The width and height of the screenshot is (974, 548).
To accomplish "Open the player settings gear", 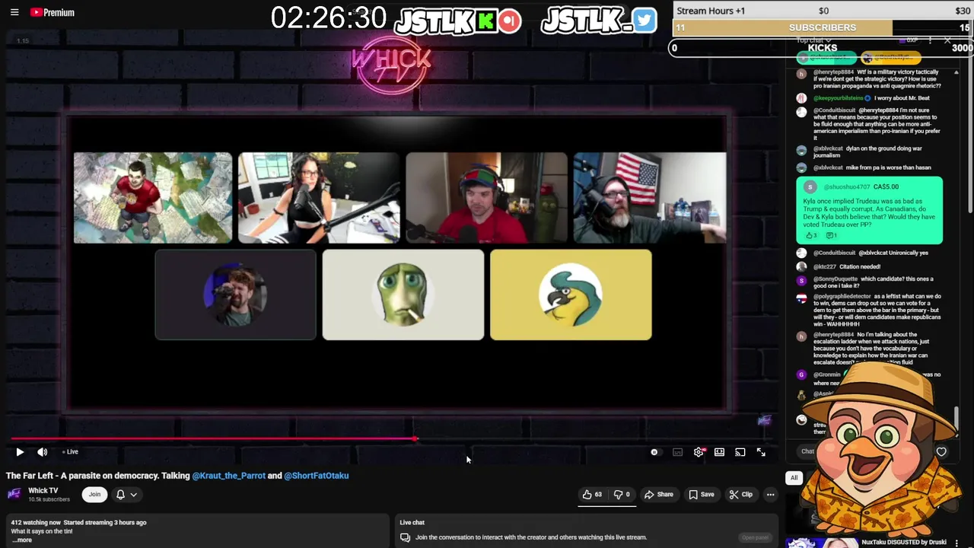I will coord(699,452).
